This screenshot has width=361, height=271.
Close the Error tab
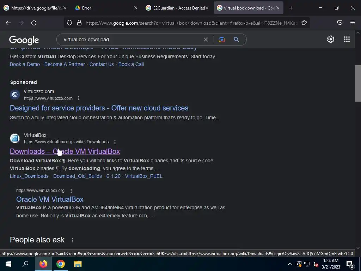point(136,8)
